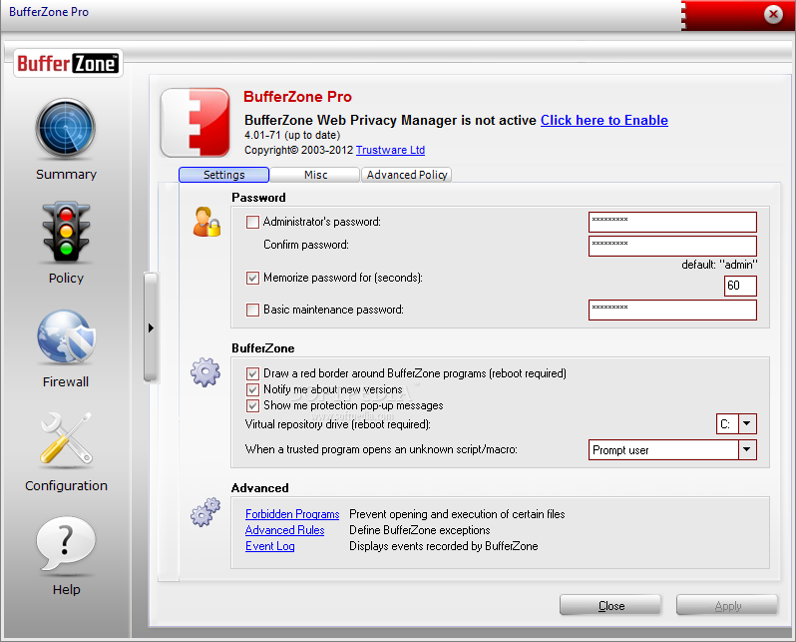This screenshot has width=796, height=642.
Task: Click the Click here to Enable link
Action: [x=604, y=121]
